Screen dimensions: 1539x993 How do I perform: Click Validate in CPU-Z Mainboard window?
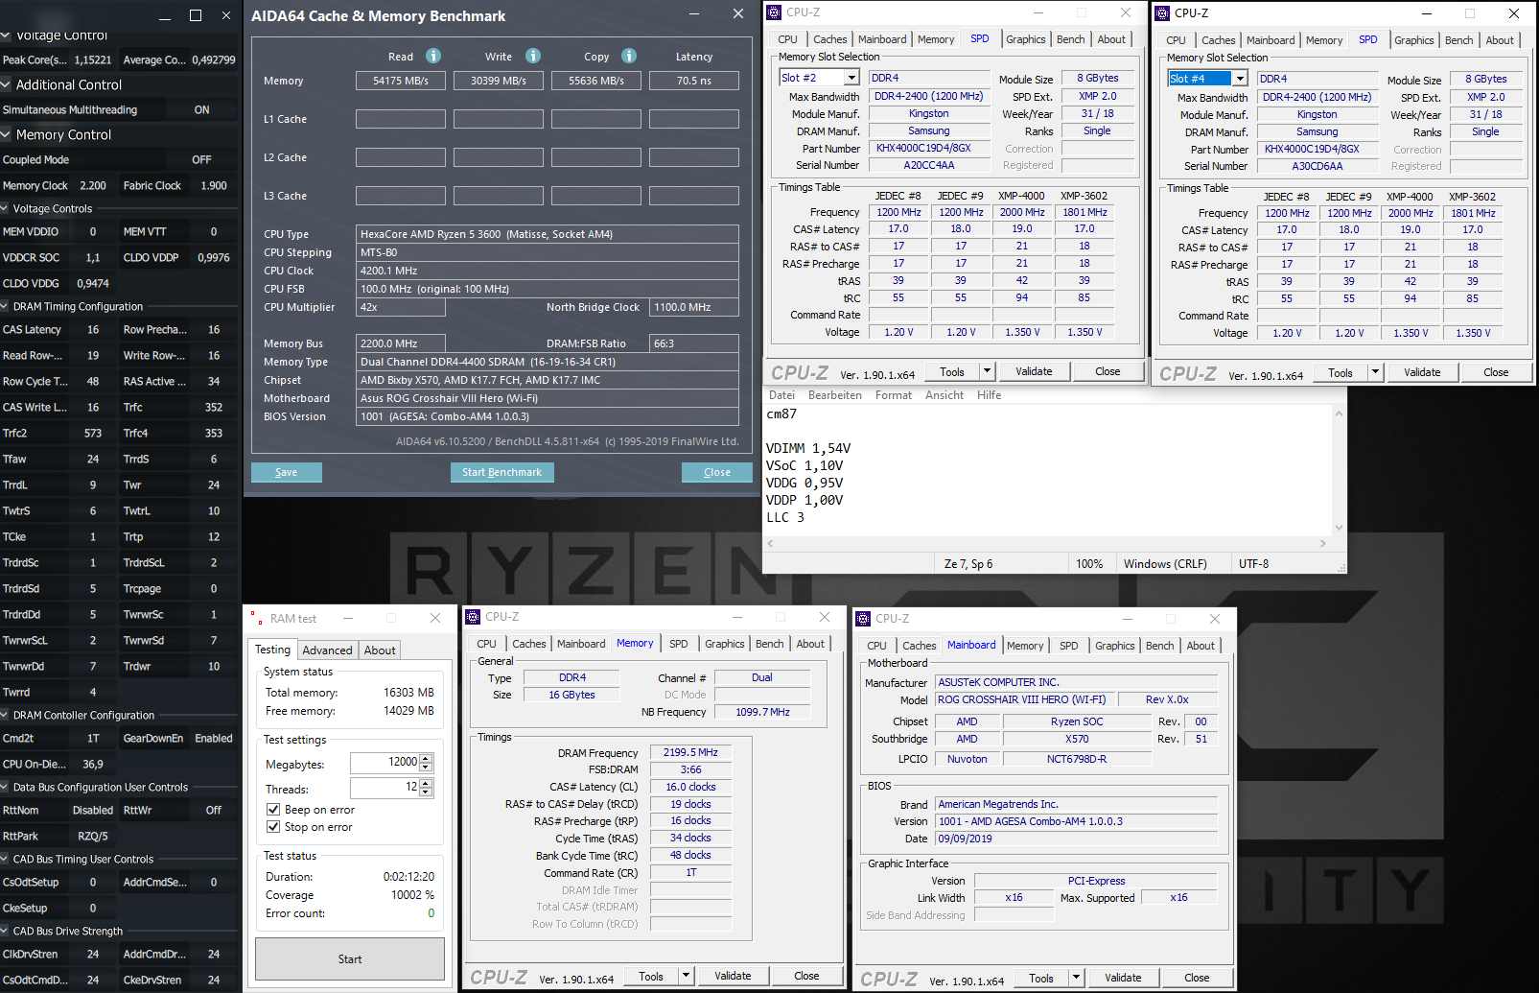[1123, 978]
